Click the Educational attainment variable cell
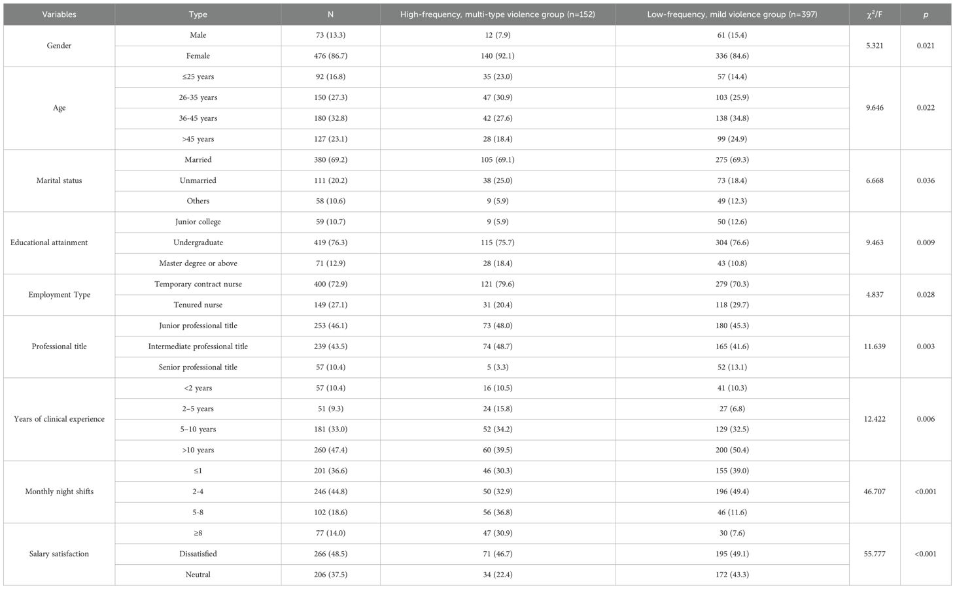Screen dimensions: 955x589 pyautogui.click(x=59, y=243)
